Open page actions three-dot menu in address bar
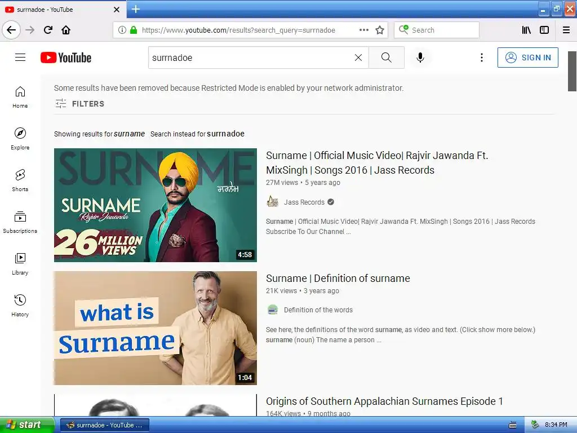The height and width of the screenshot is (433, 577). [364, 30]
